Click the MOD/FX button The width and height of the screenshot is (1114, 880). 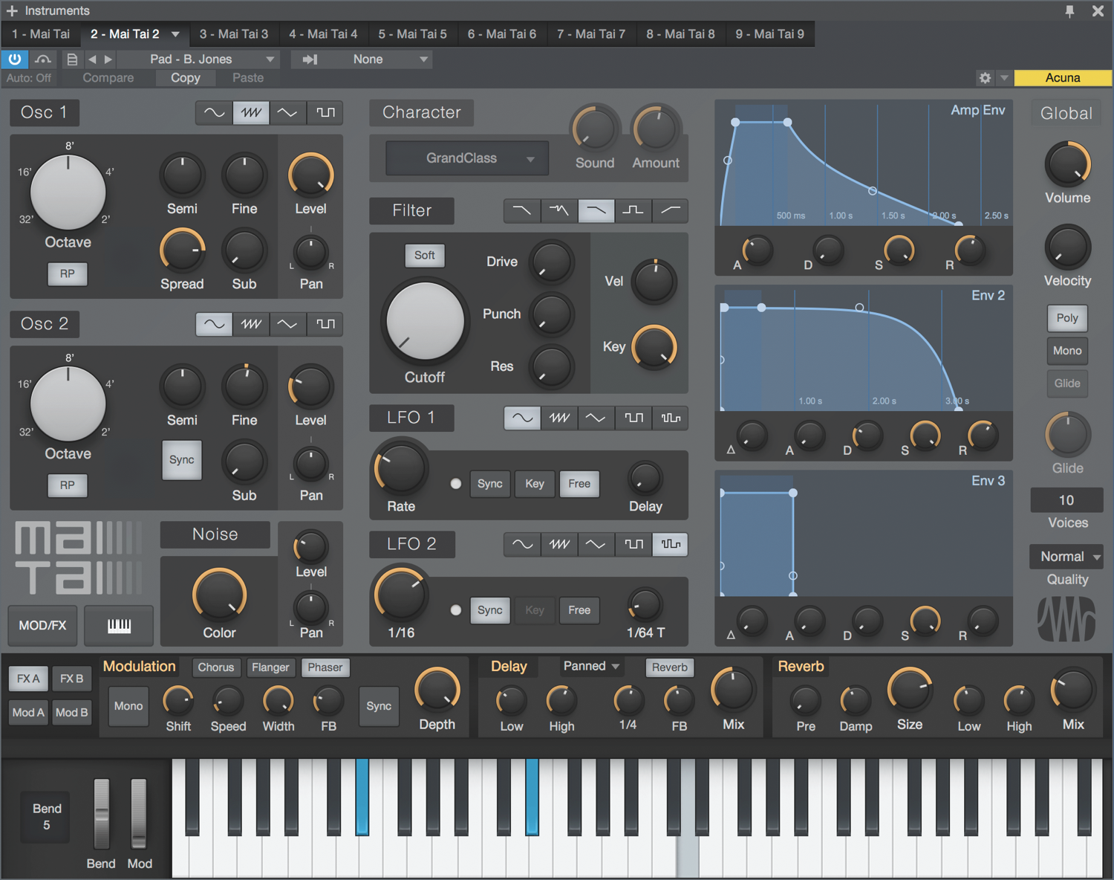point(42,625)
